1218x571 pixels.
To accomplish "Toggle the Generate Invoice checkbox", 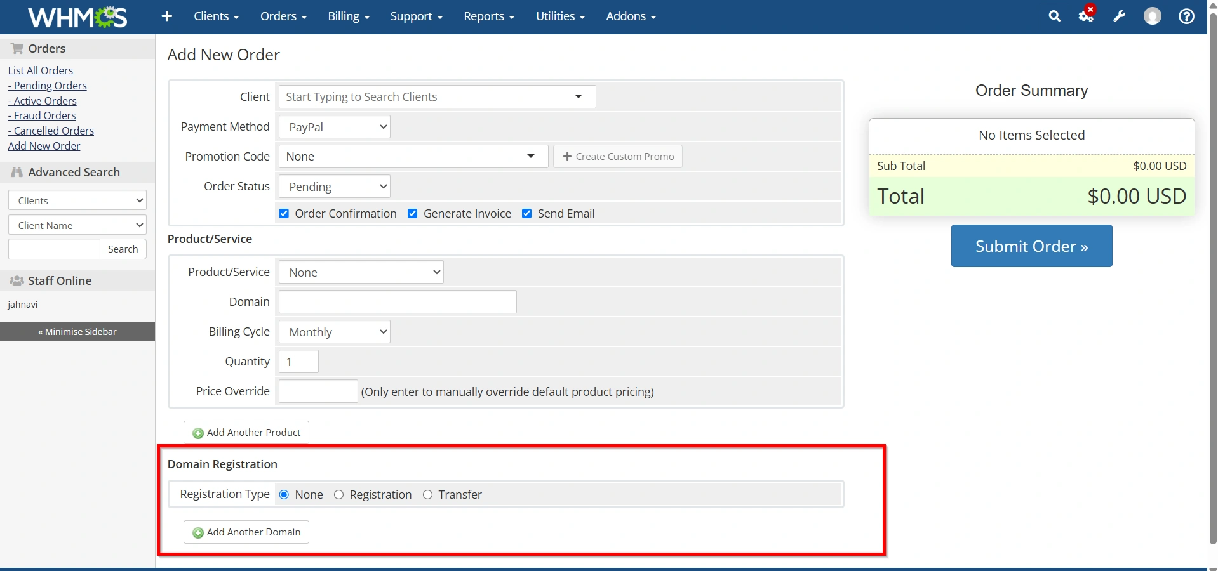I will pos(412,214).
